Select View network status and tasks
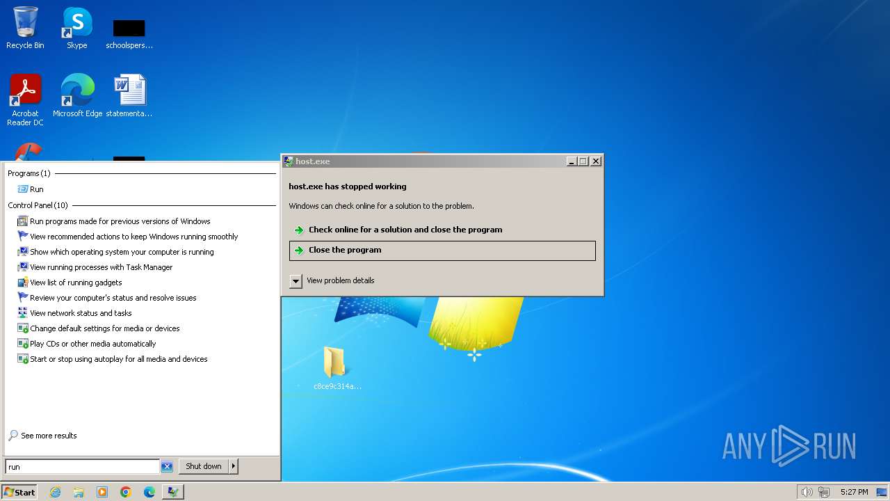Image resolution: width=890 pixels, height=501 pixels. 74,313
